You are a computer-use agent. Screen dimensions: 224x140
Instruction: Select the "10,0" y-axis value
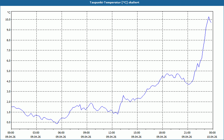[8, 19]
